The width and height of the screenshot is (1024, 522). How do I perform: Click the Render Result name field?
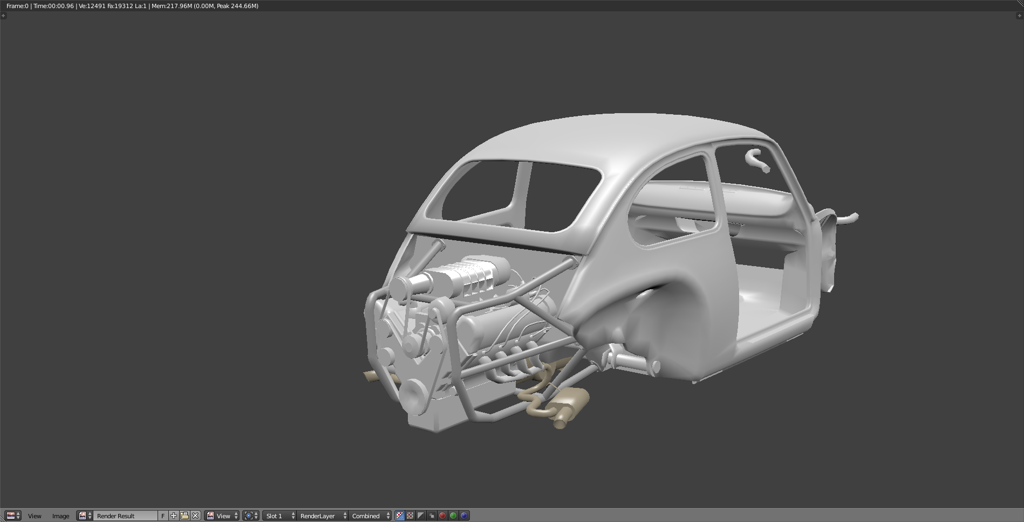(125, 516)
